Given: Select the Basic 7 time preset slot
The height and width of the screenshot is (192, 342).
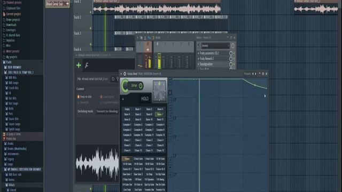Looking at the screenshot, I should click(x=160, y=114).
